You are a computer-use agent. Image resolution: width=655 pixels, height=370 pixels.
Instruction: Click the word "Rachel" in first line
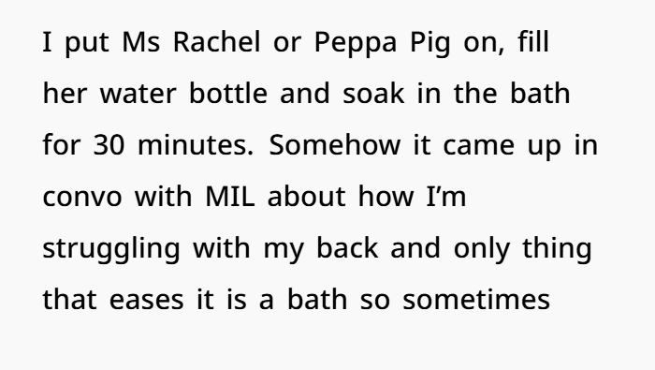click(216, 42)
